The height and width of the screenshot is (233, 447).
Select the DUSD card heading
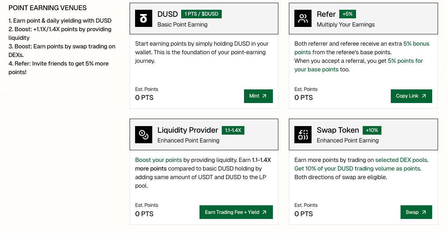click(x=167, y=14)
